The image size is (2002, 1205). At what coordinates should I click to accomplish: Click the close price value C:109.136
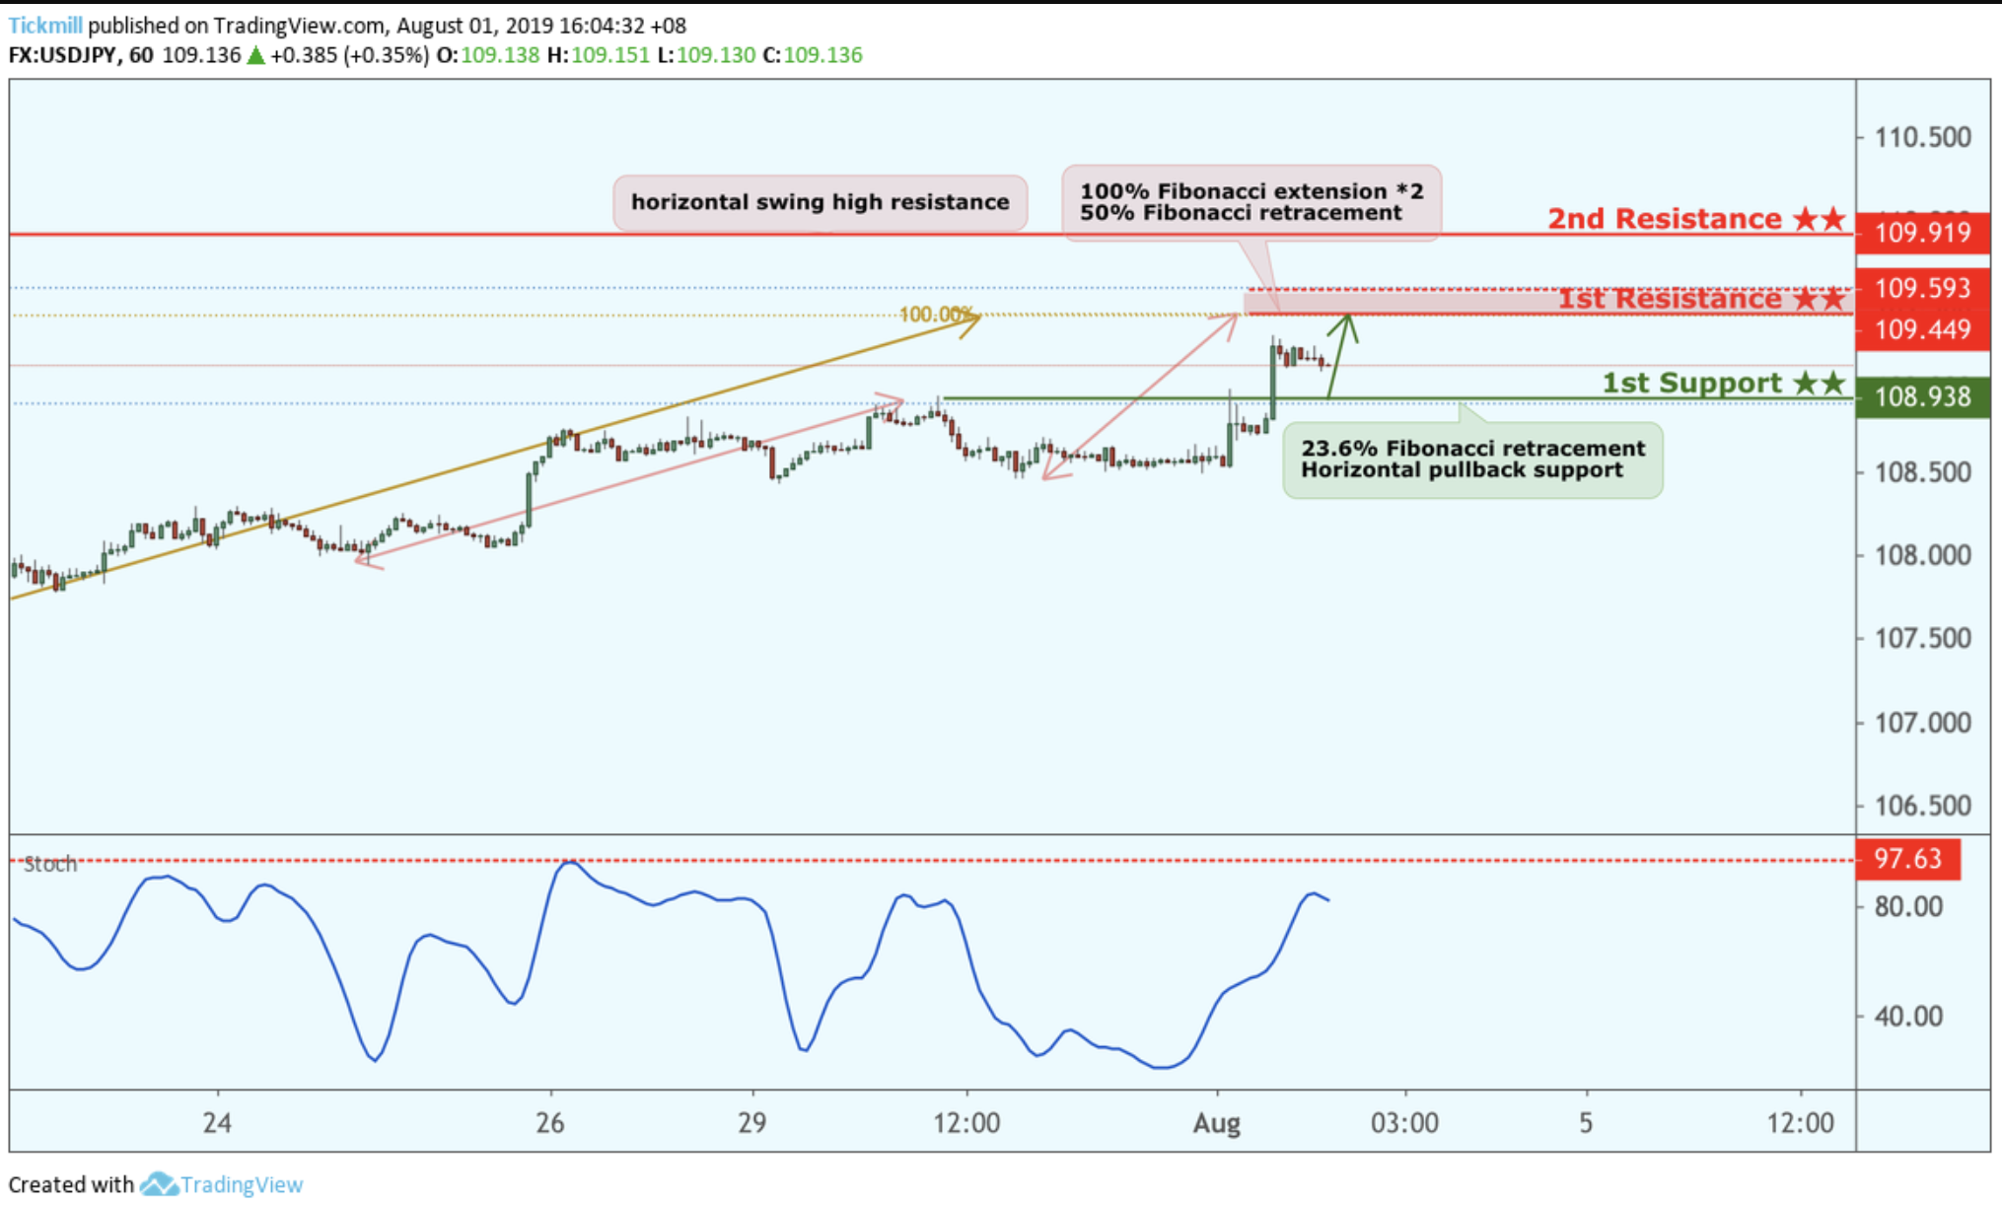(x=813, y=55)
